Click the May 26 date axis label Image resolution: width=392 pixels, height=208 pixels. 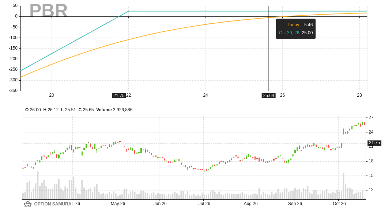tap(118, 204)
